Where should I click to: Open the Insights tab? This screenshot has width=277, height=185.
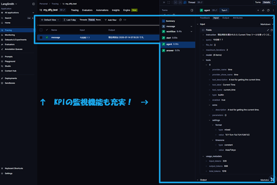(x=116, y=10)
